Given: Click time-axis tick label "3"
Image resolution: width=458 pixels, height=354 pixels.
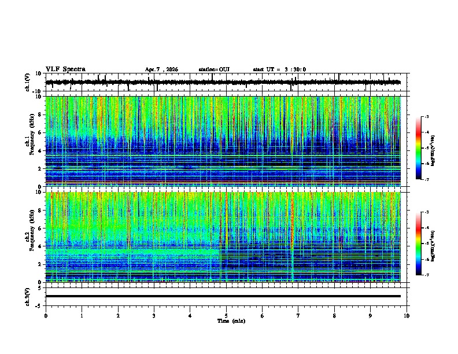Looking at the screenshot, I should 154,316.
